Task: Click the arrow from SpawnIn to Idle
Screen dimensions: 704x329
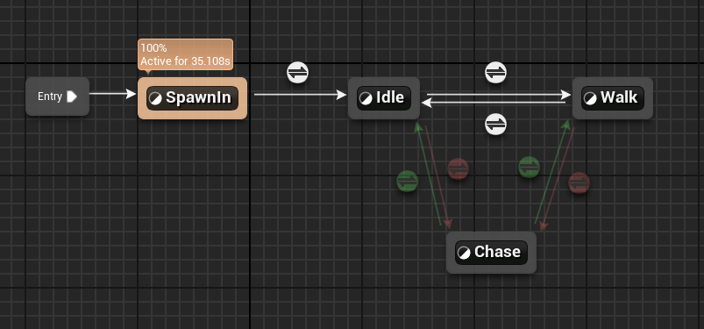Action: click(301, 95)
